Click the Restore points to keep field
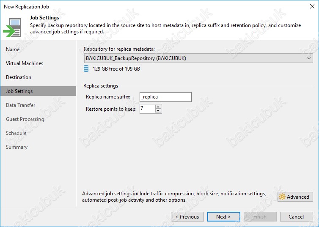Image resolution: width=319 pixels, height=227 pixels. click(x=147, y=109)
